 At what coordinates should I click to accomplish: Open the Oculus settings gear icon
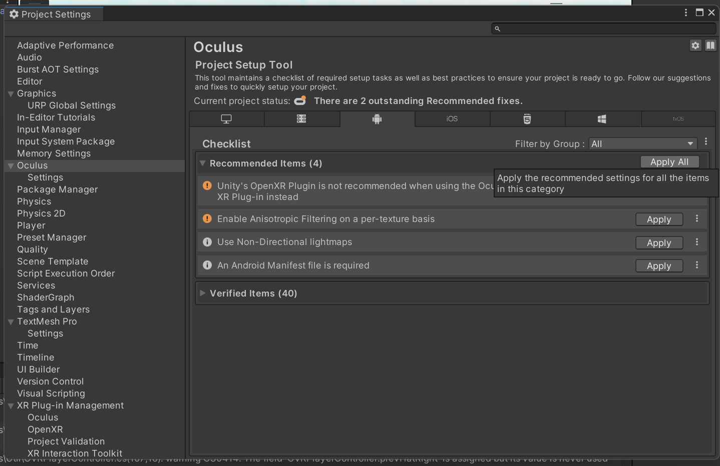coord(695,45)
